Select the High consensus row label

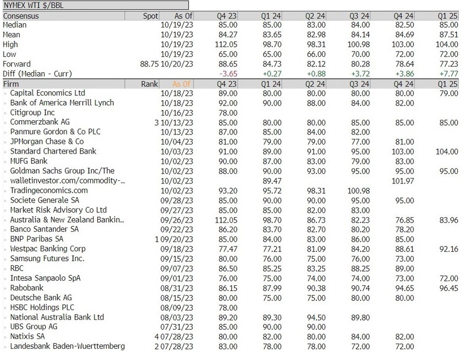[x=10, y=44]
